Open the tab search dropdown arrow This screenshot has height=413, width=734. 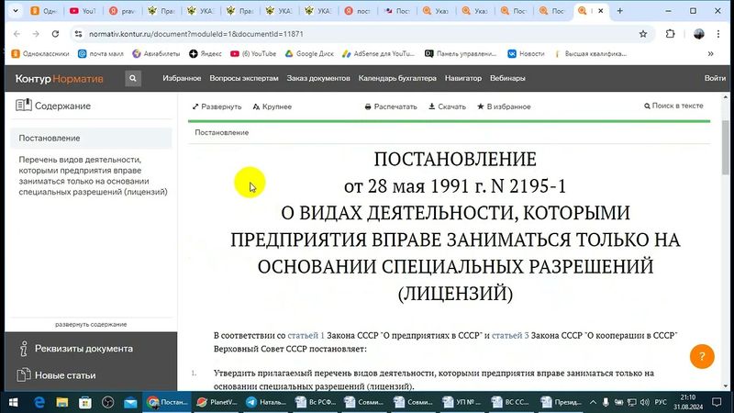[x=16, y=11]
